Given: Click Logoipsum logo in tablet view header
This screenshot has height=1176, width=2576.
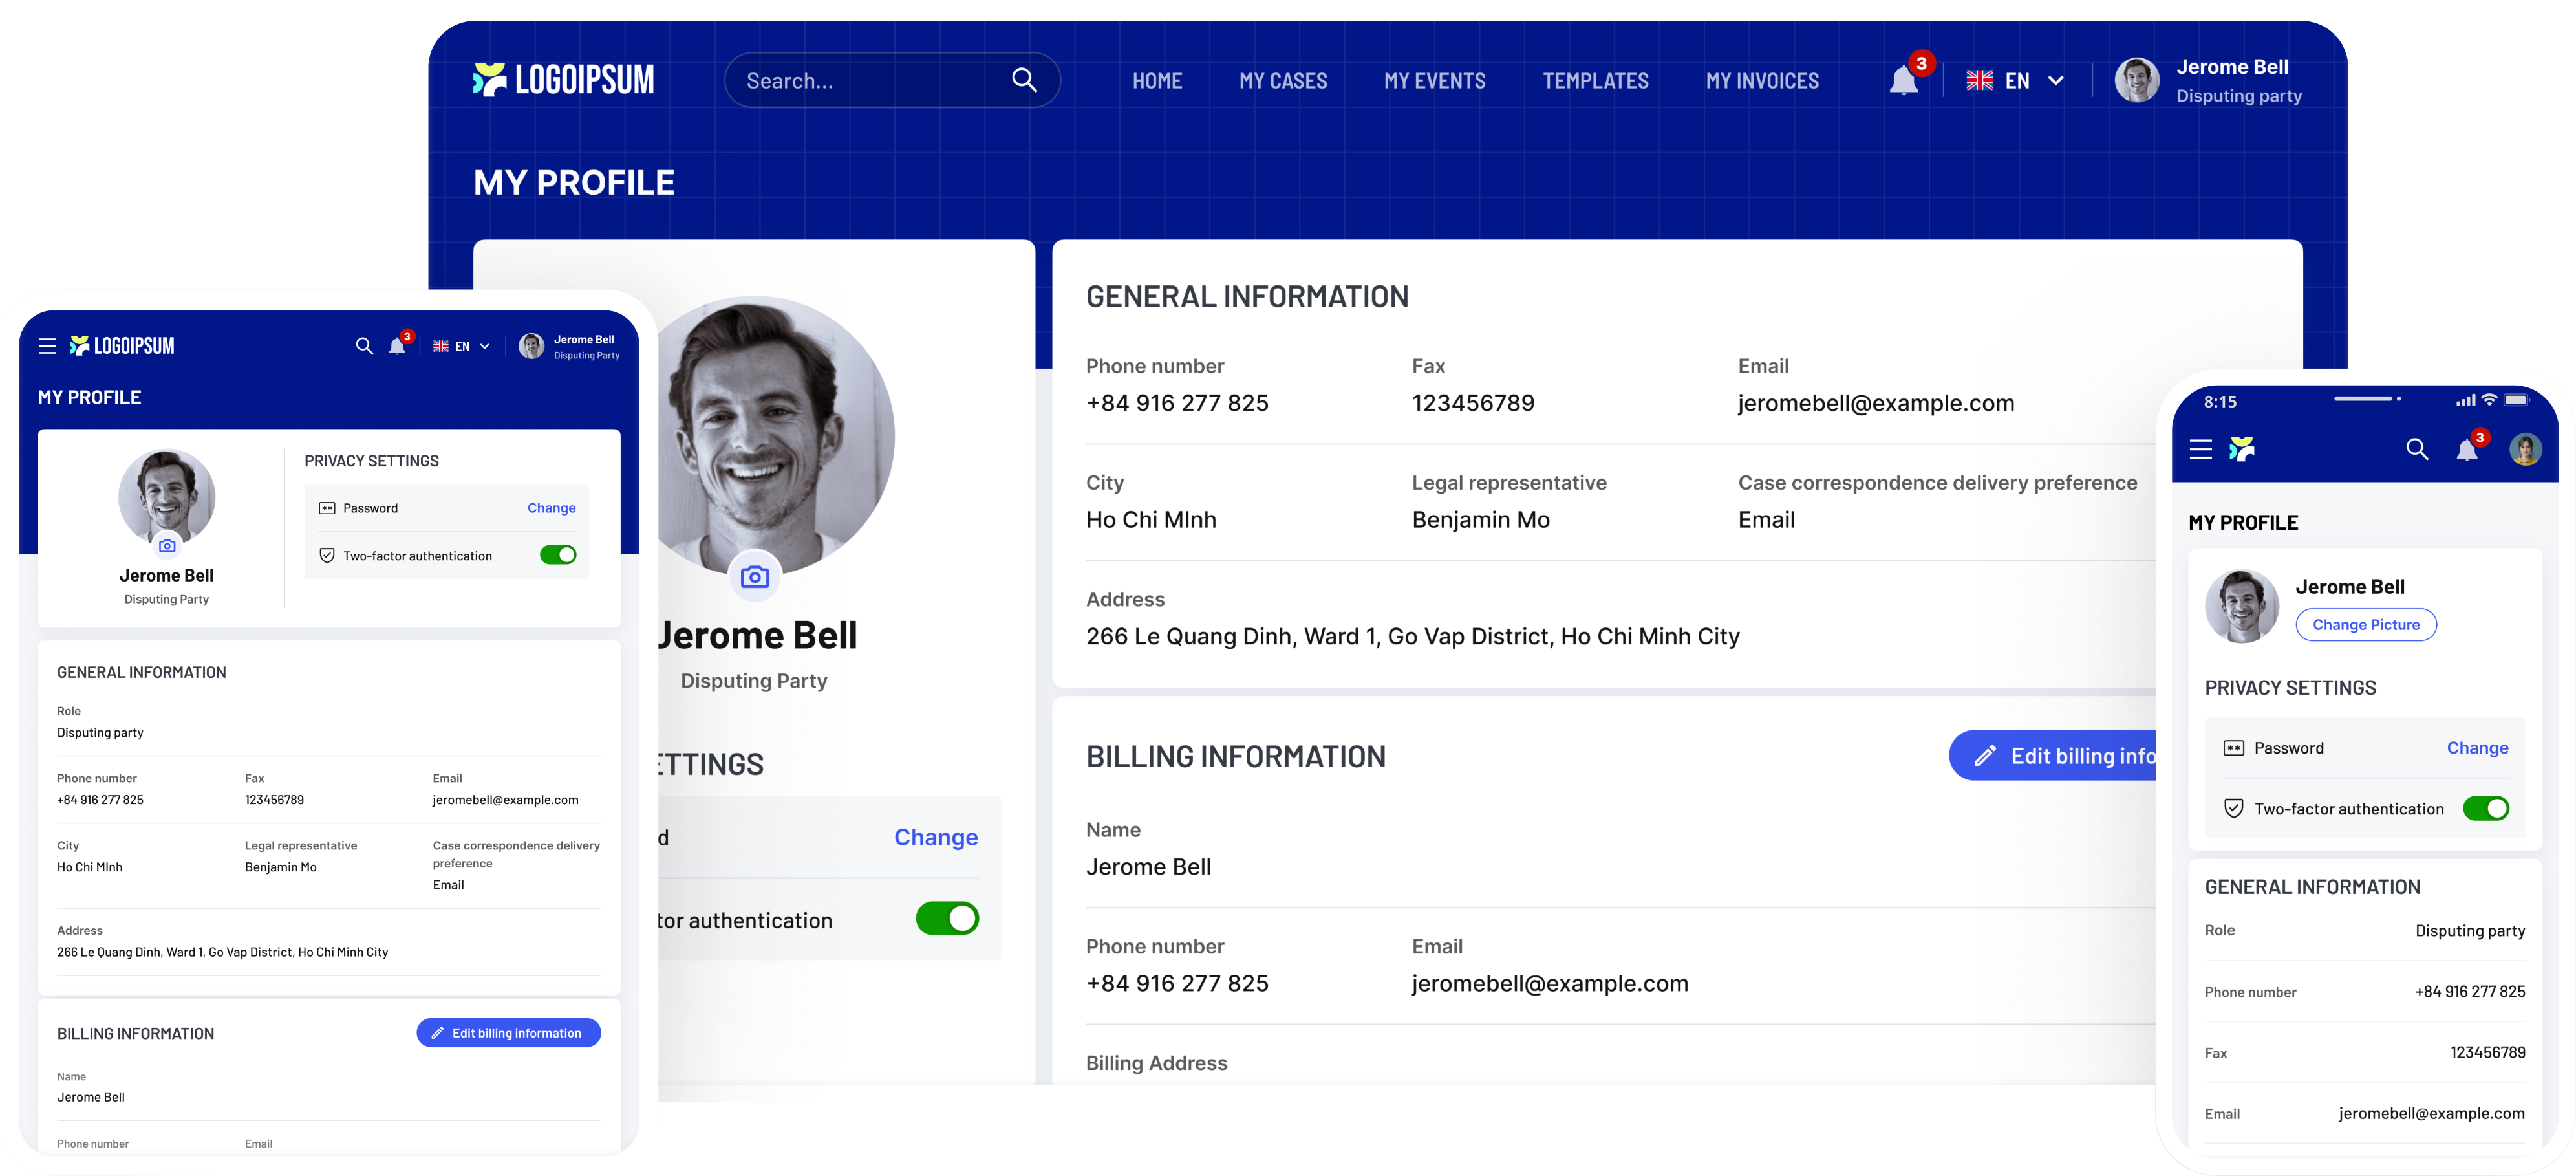Looking at the screenshot, I should tap(122, 346).
